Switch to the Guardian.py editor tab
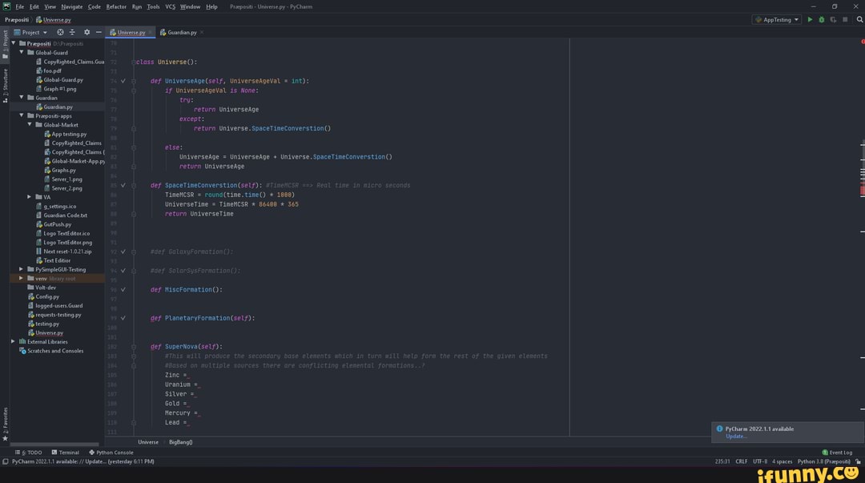The height and width of the screenshot is (483, 865). click(182, 33)
